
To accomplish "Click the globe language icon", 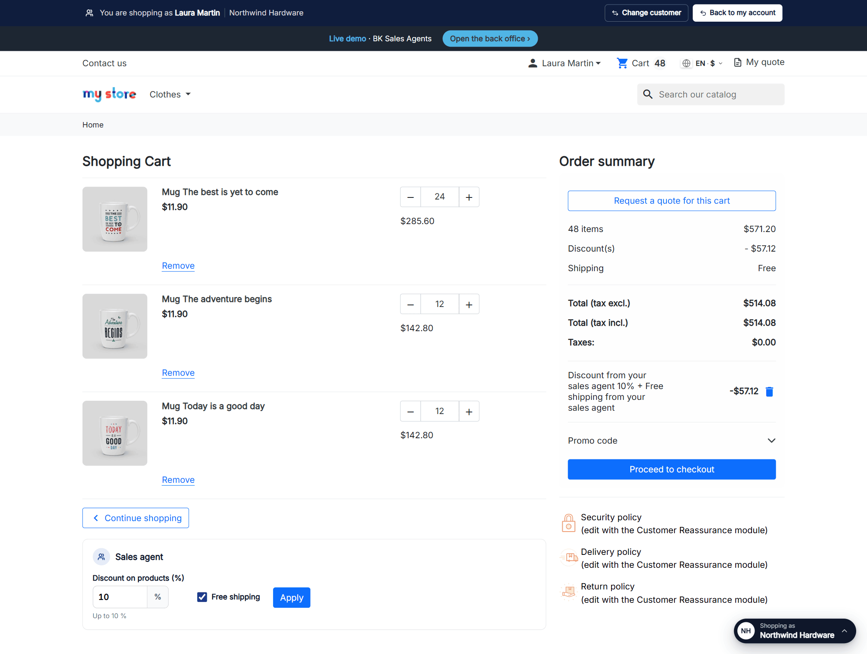I will 686,63.
